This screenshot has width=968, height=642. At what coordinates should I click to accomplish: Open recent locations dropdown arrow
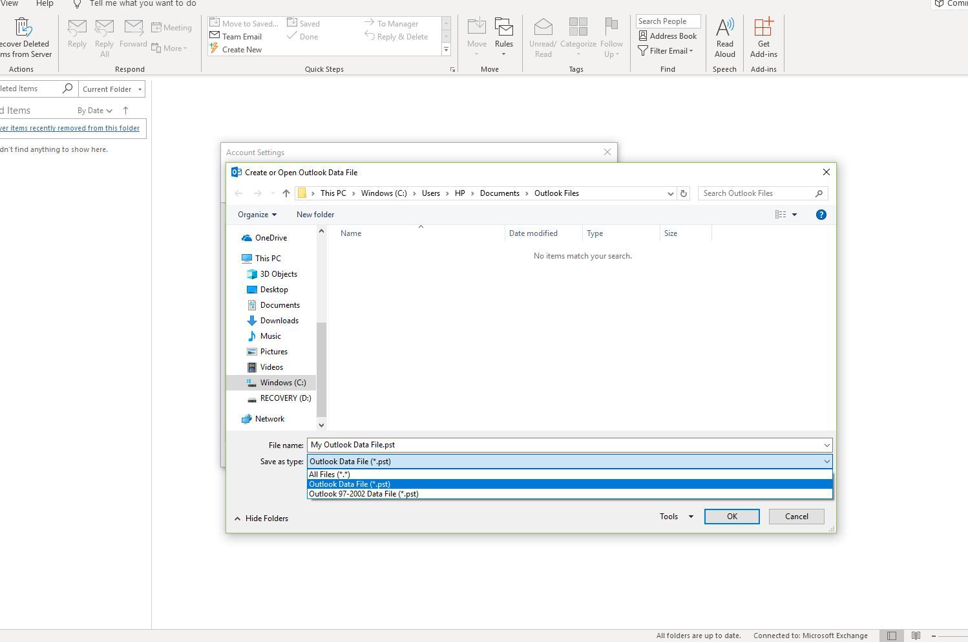click(273, 193)
